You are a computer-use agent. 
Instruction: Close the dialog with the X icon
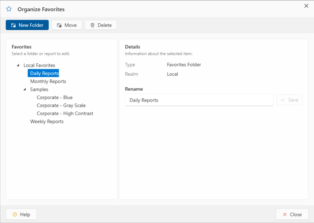coord(306,6)
